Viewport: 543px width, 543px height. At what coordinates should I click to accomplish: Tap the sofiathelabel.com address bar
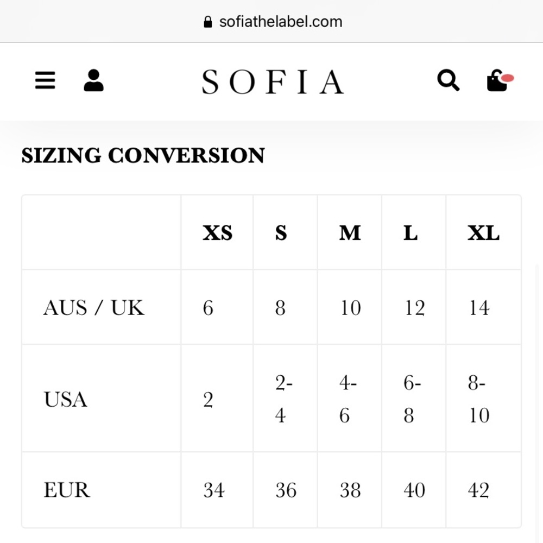tap(280, 22)
